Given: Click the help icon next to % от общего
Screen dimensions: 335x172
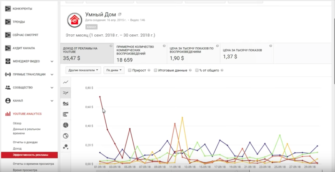Looking at the screenshot, I should [x=222, y=70].
